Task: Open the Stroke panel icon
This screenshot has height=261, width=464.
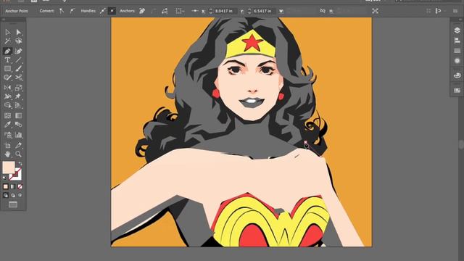Action: click(x=457, y=51)
